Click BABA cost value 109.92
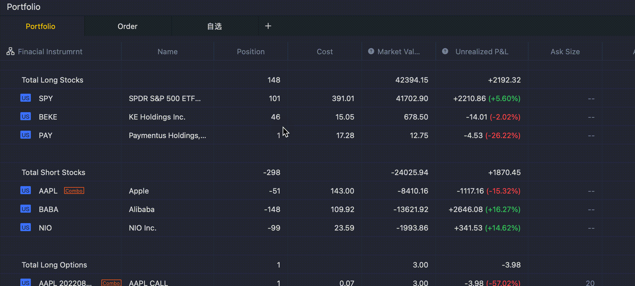 pyautogui.click(x=342, y=209)
